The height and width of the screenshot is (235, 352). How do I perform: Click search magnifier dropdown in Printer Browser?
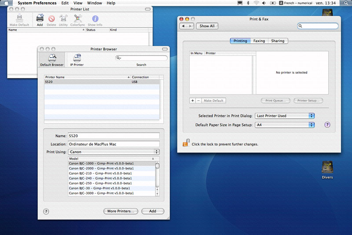pyautogui.click(x=119, y=58)
